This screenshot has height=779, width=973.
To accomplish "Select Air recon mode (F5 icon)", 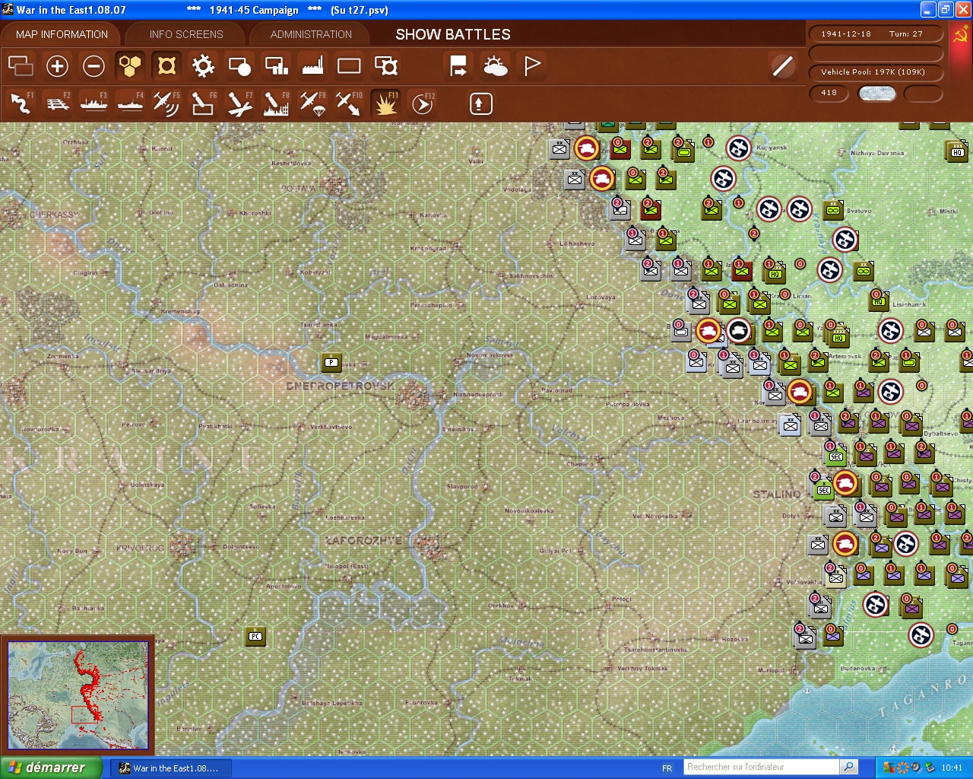I will coord(166,103).
